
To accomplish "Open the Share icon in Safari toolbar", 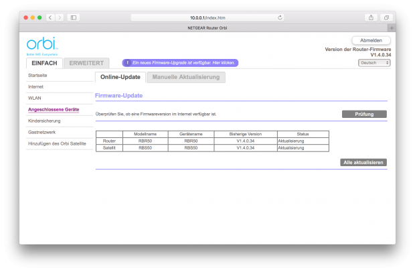I will point(371,17).
